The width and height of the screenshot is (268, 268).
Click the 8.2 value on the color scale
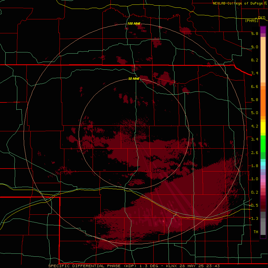(x=255, y=60)
